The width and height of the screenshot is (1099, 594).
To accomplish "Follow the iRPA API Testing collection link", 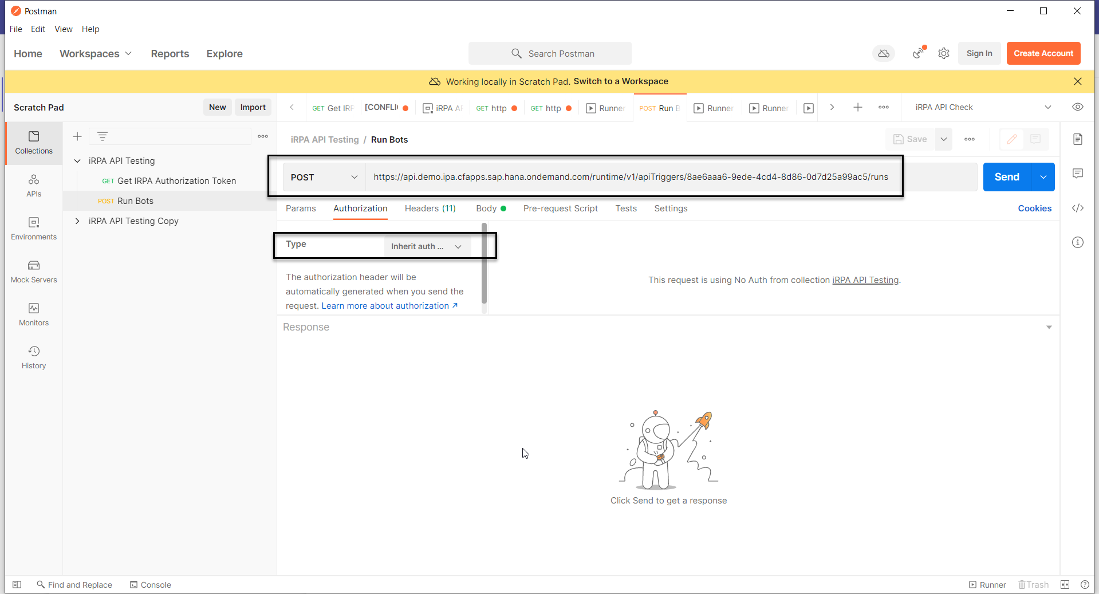I will [x=865, y=280].
